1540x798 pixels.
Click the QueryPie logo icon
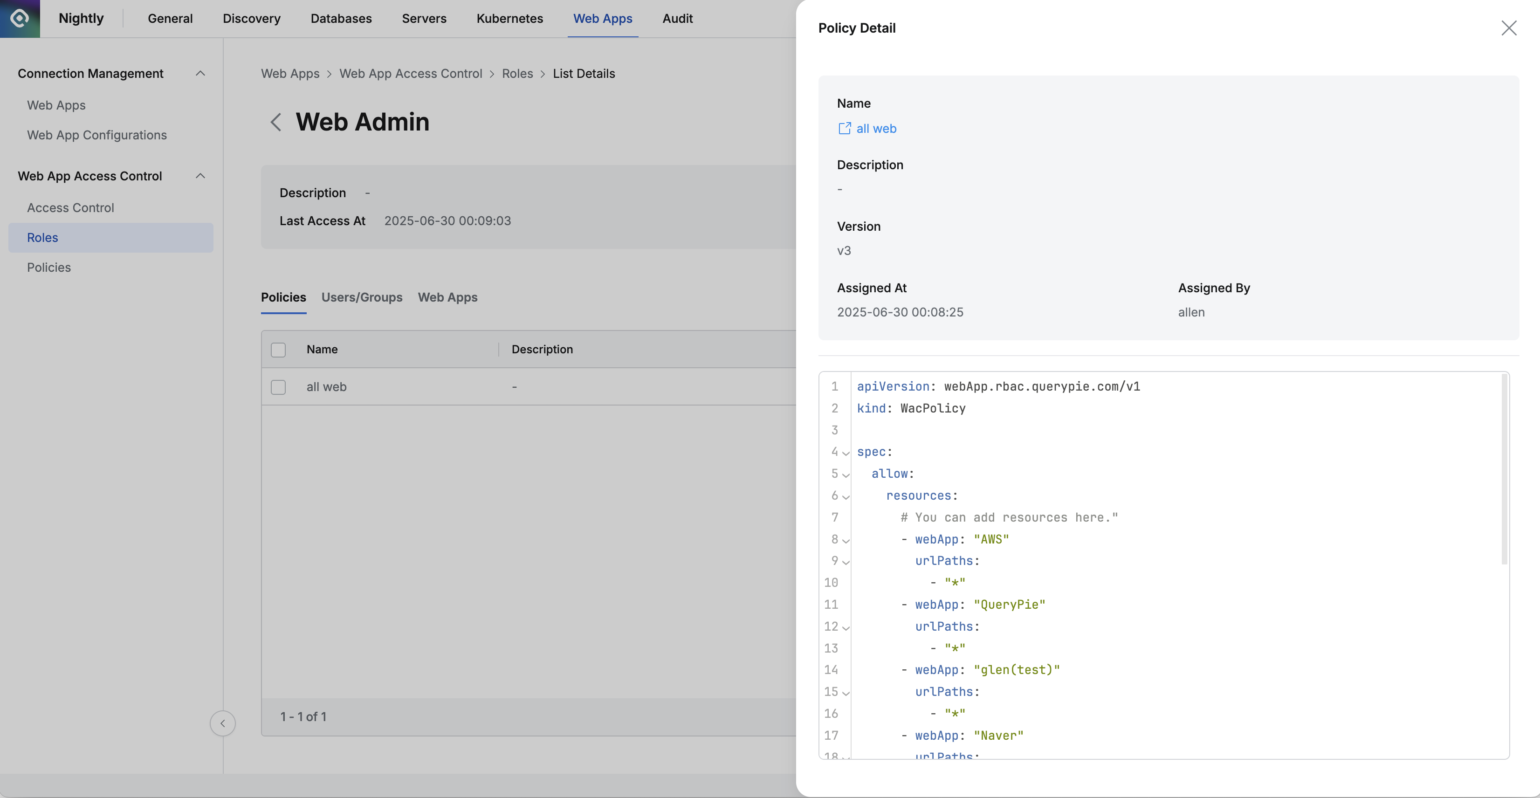20,19
